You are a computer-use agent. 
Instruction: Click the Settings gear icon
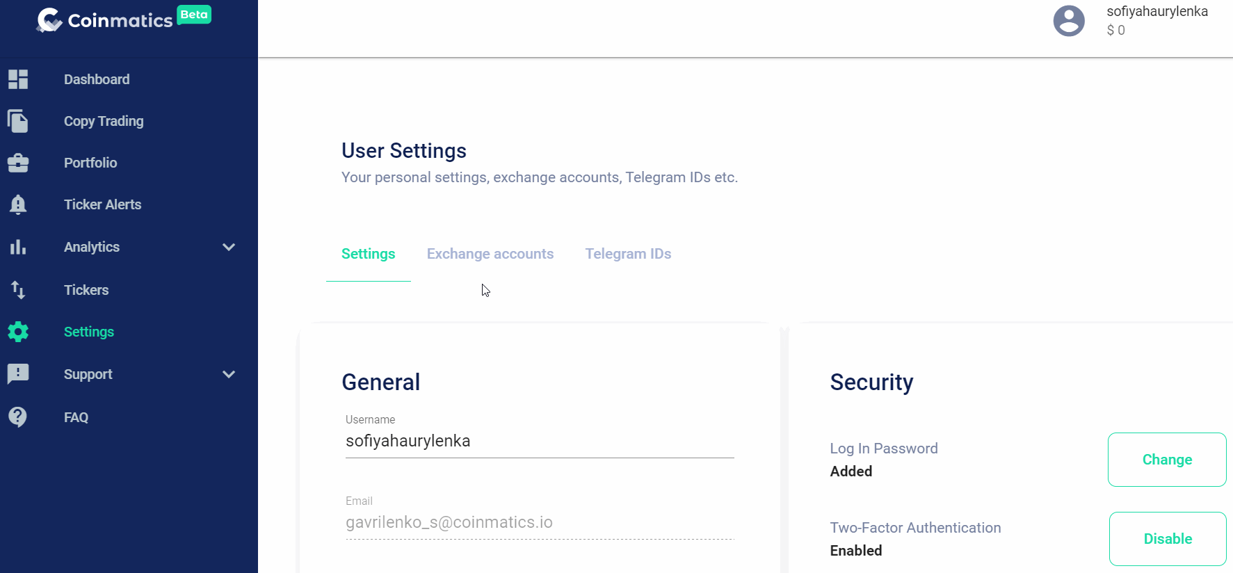18,332
